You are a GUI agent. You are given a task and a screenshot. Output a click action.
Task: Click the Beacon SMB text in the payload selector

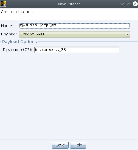[32, 34]
